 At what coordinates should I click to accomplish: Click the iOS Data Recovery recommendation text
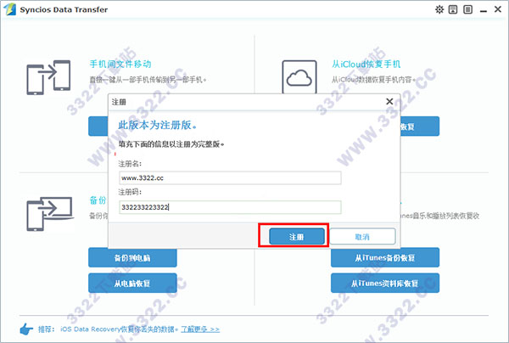click(x=119, y=329)
